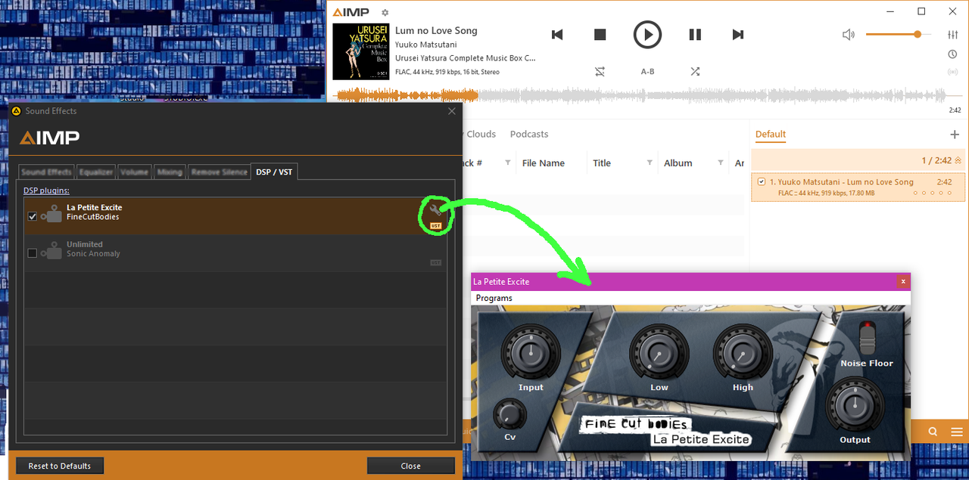Image resolution: width=969 pixels, height=480 pixels.
Task: Toggle the Noise Floor switch
Action: pos(868,337)
